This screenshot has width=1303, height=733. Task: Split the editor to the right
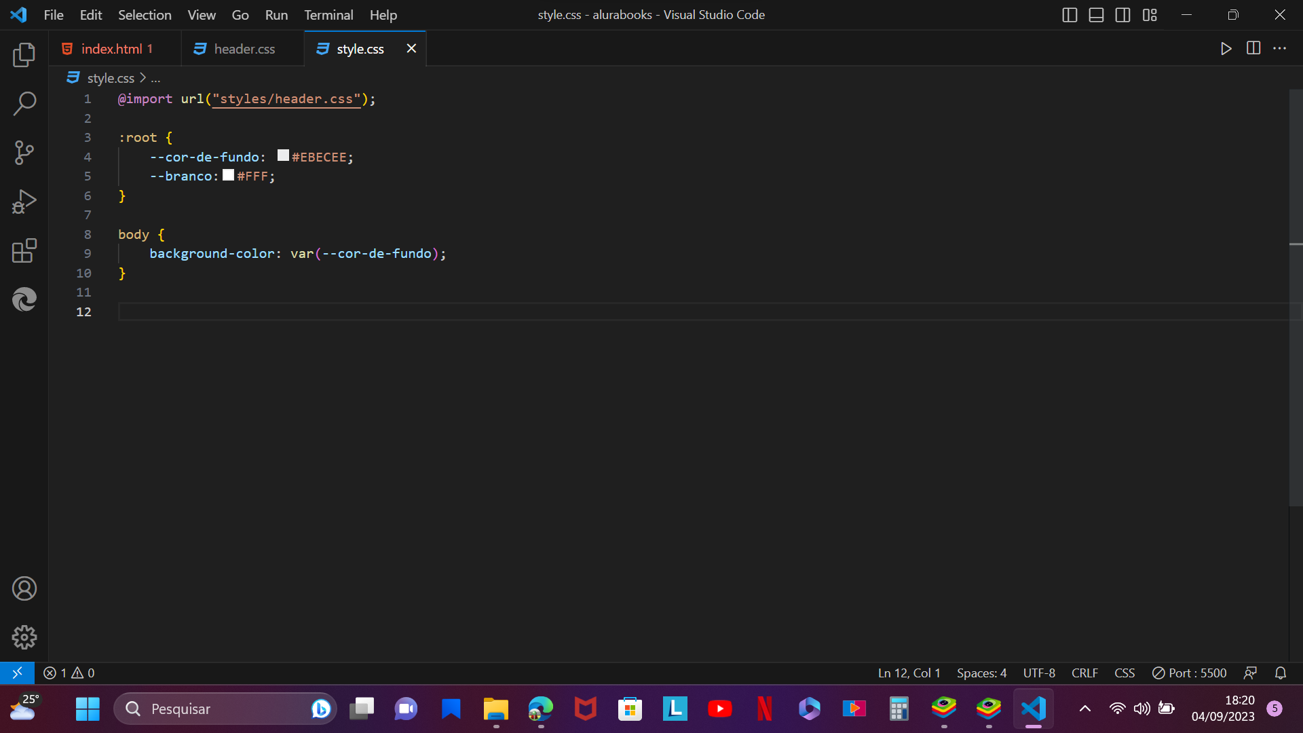coord(1253,48)
